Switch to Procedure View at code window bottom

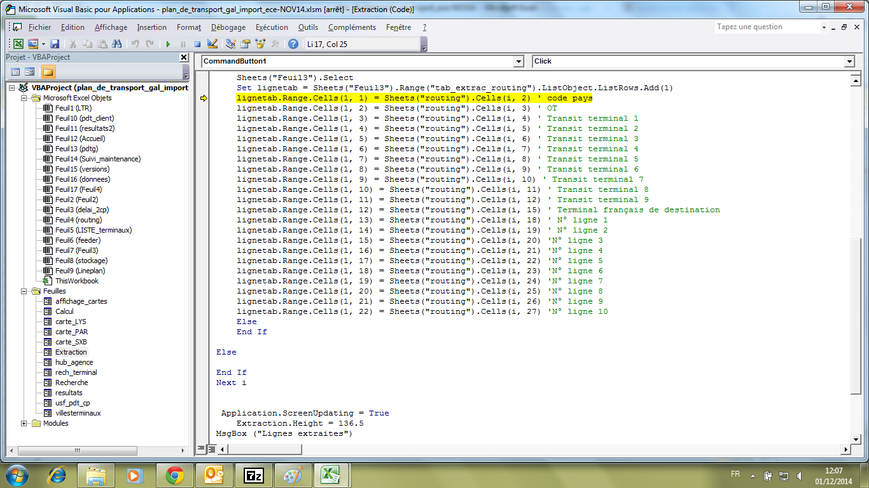click(202, 449)
